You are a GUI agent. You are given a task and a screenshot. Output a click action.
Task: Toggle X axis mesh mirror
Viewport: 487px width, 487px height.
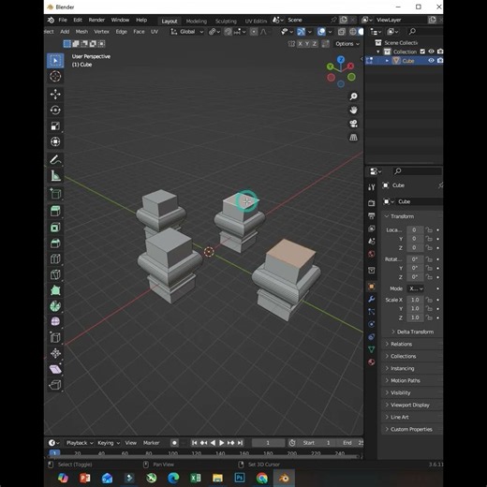tap(301, 44)
